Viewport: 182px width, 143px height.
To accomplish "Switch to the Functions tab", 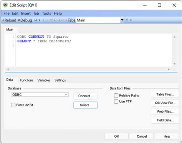I will point(26,80).
